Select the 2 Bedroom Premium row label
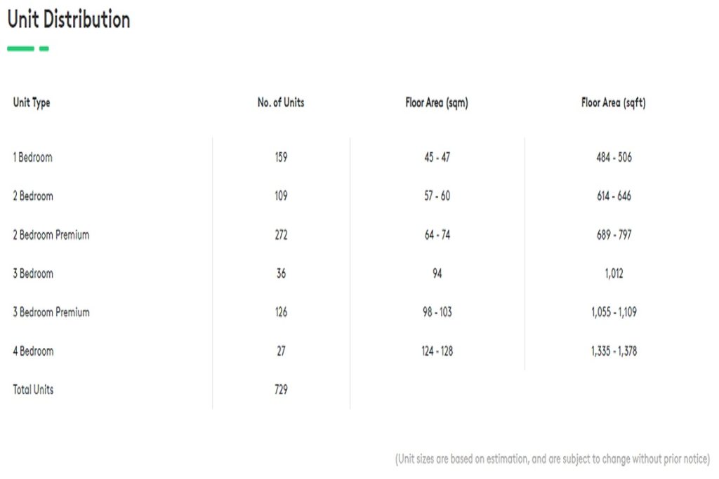 click(51, 235)
